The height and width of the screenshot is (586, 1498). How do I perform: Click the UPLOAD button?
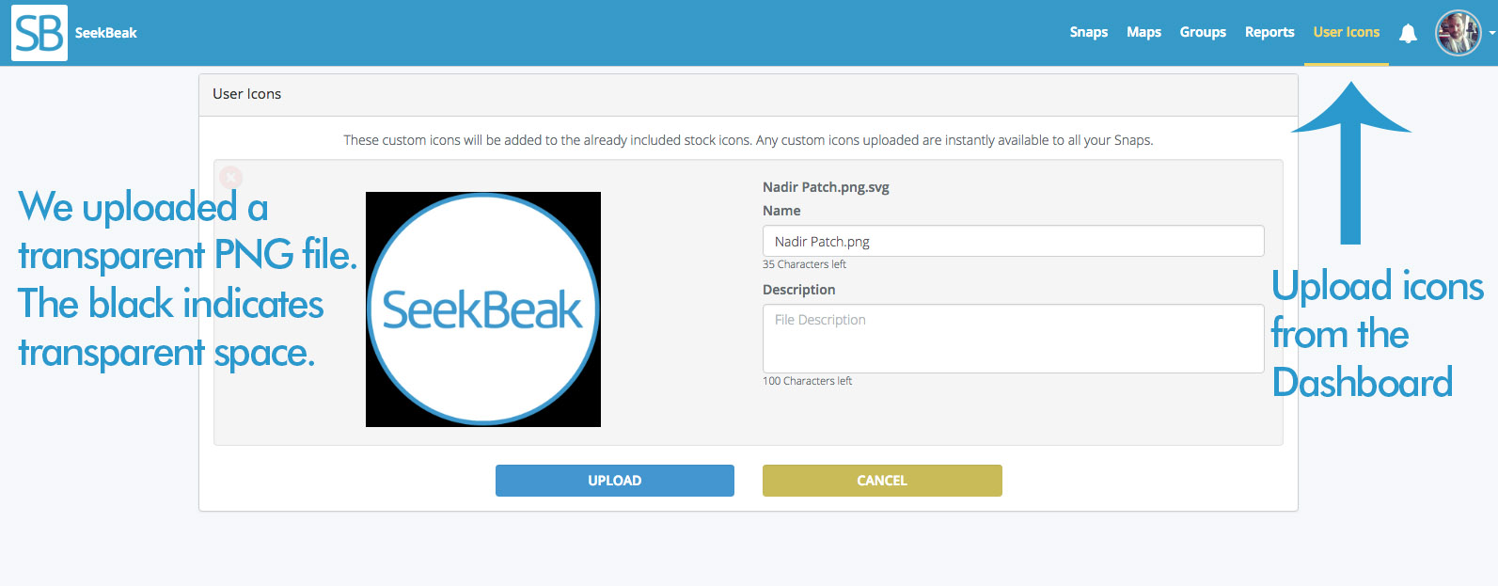(615, 481)
